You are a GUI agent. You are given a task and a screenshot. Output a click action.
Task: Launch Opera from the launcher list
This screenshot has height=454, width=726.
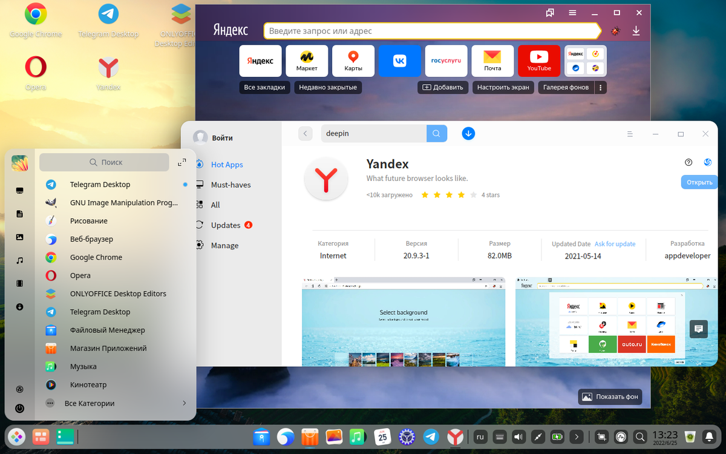coord(116,275)
